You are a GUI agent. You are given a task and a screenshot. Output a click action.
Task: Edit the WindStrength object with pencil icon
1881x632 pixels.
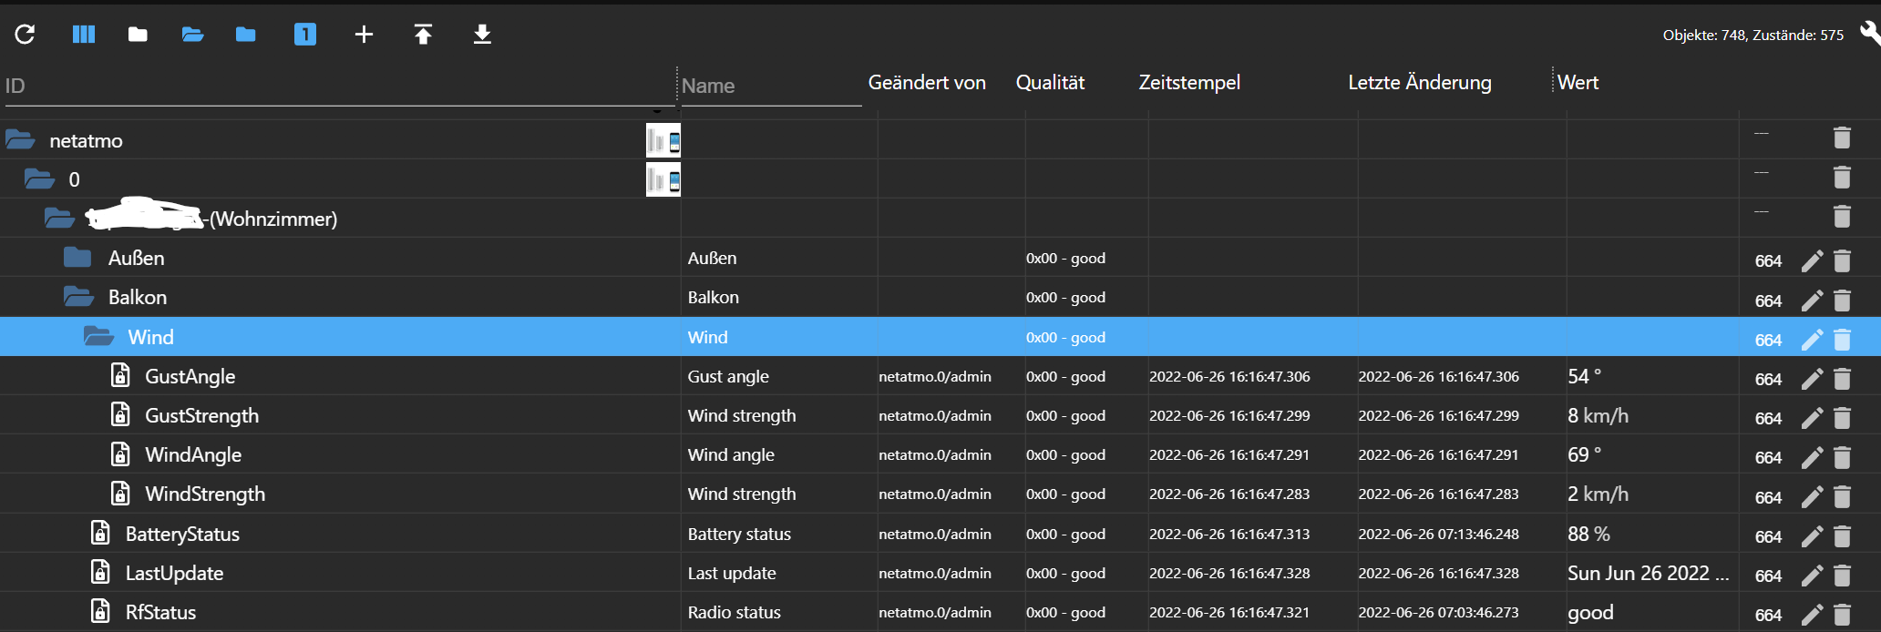pyautogui.click(x=1812, y=497)
